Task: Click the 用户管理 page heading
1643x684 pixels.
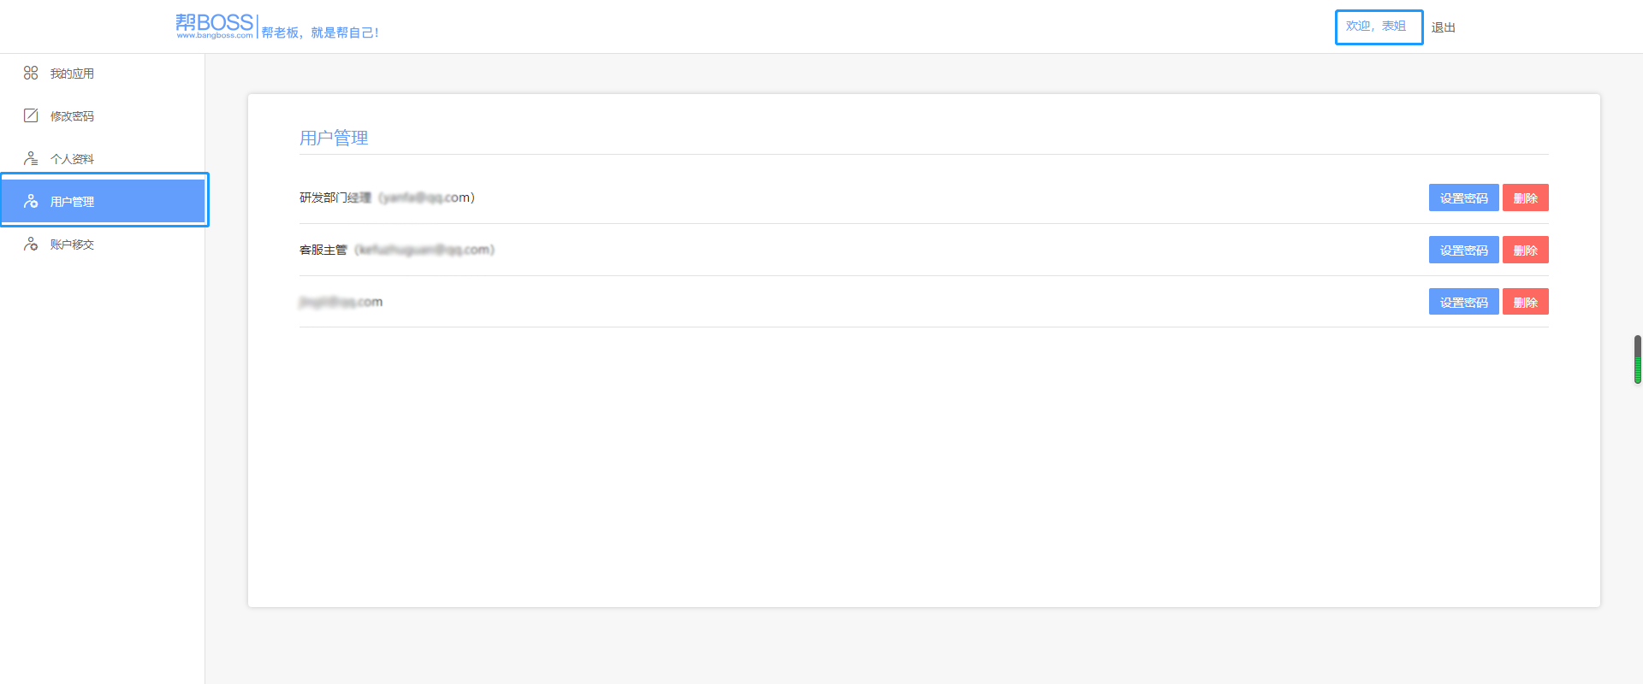Action: tap(334, 138)
